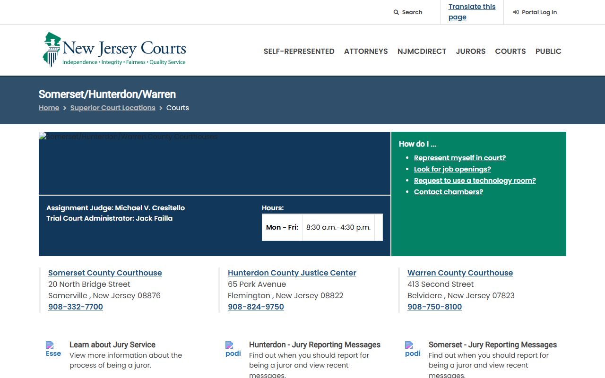This screenshot has height=378, width=605.
Task: Open 'Look for job openings?' link
Action: click(x=452, y=169)
